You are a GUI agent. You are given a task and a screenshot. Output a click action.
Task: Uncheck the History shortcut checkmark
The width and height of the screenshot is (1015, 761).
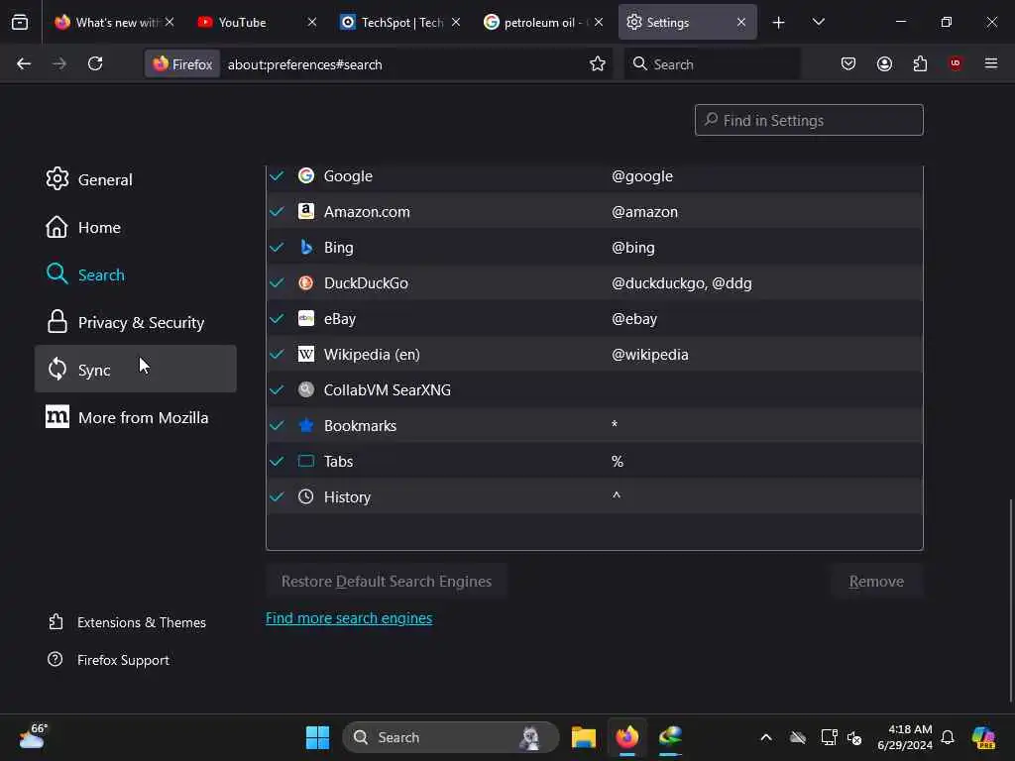277,496
